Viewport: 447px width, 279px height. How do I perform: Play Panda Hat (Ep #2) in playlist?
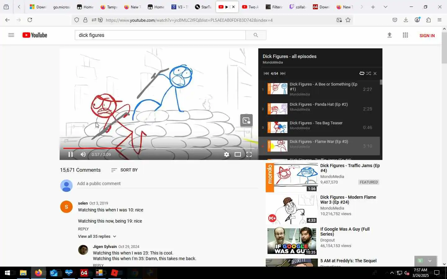pyautogui.click(x=319, y=109)
